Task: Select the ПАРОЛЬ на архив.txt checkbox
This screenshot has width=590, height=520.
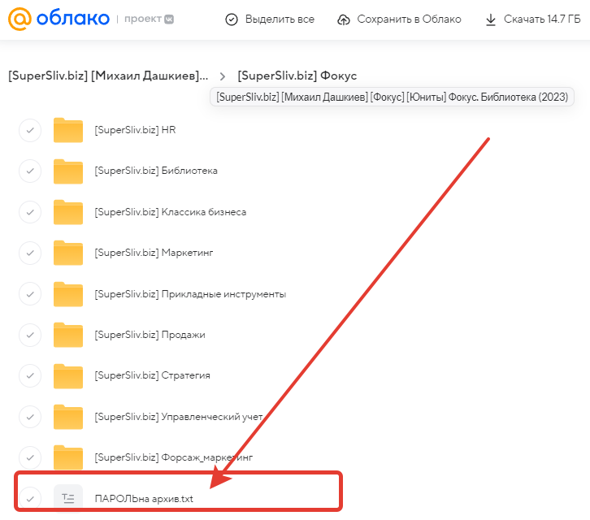Action: 30,499
